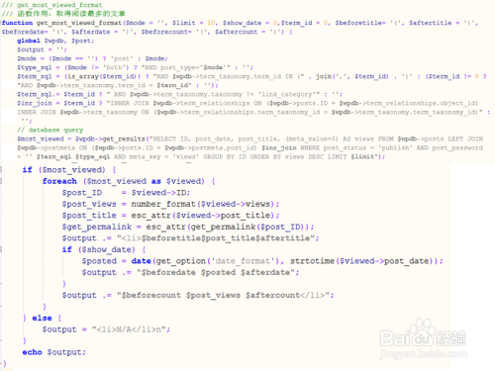Open the jingyan.baidu.com watermark link
Screen dimensions: 495x371
pos(424,354)
